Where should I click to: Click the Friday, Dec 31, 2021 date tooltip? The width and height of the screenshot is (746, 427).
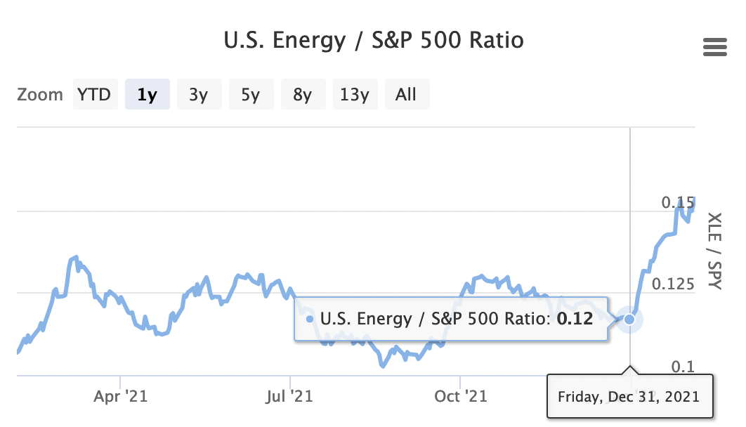(629, 397)
